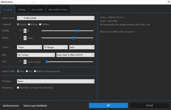171x110 pixels.
Task: Open Auto High Profiles (HDTV) dropdown
Action: 75,55
